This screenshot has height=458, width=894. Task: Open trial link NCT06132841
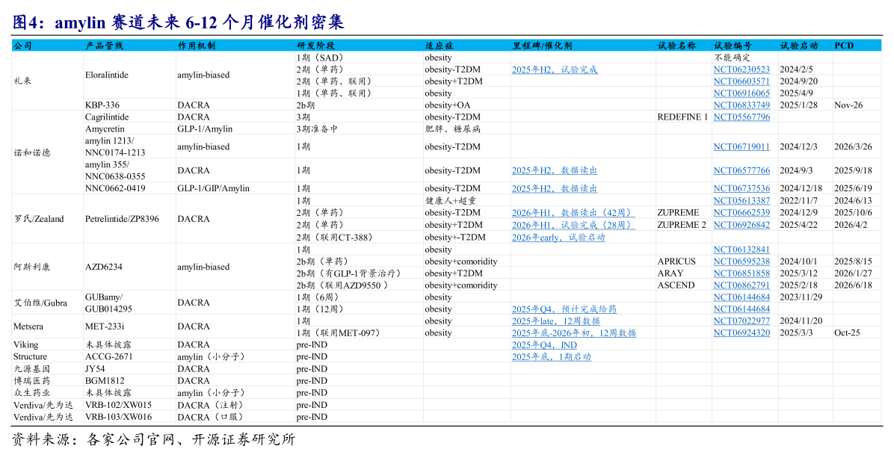(x=742, y=250)
